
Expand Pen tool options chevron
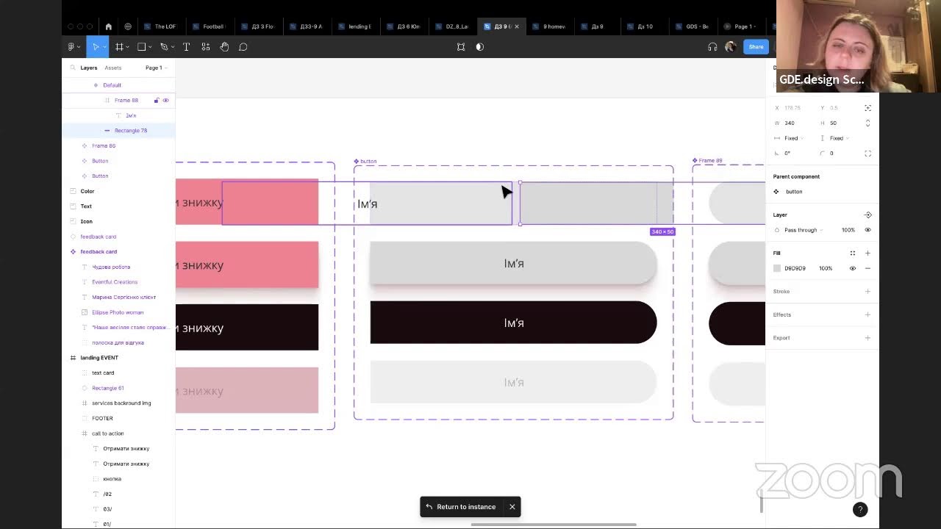(172, 47)
